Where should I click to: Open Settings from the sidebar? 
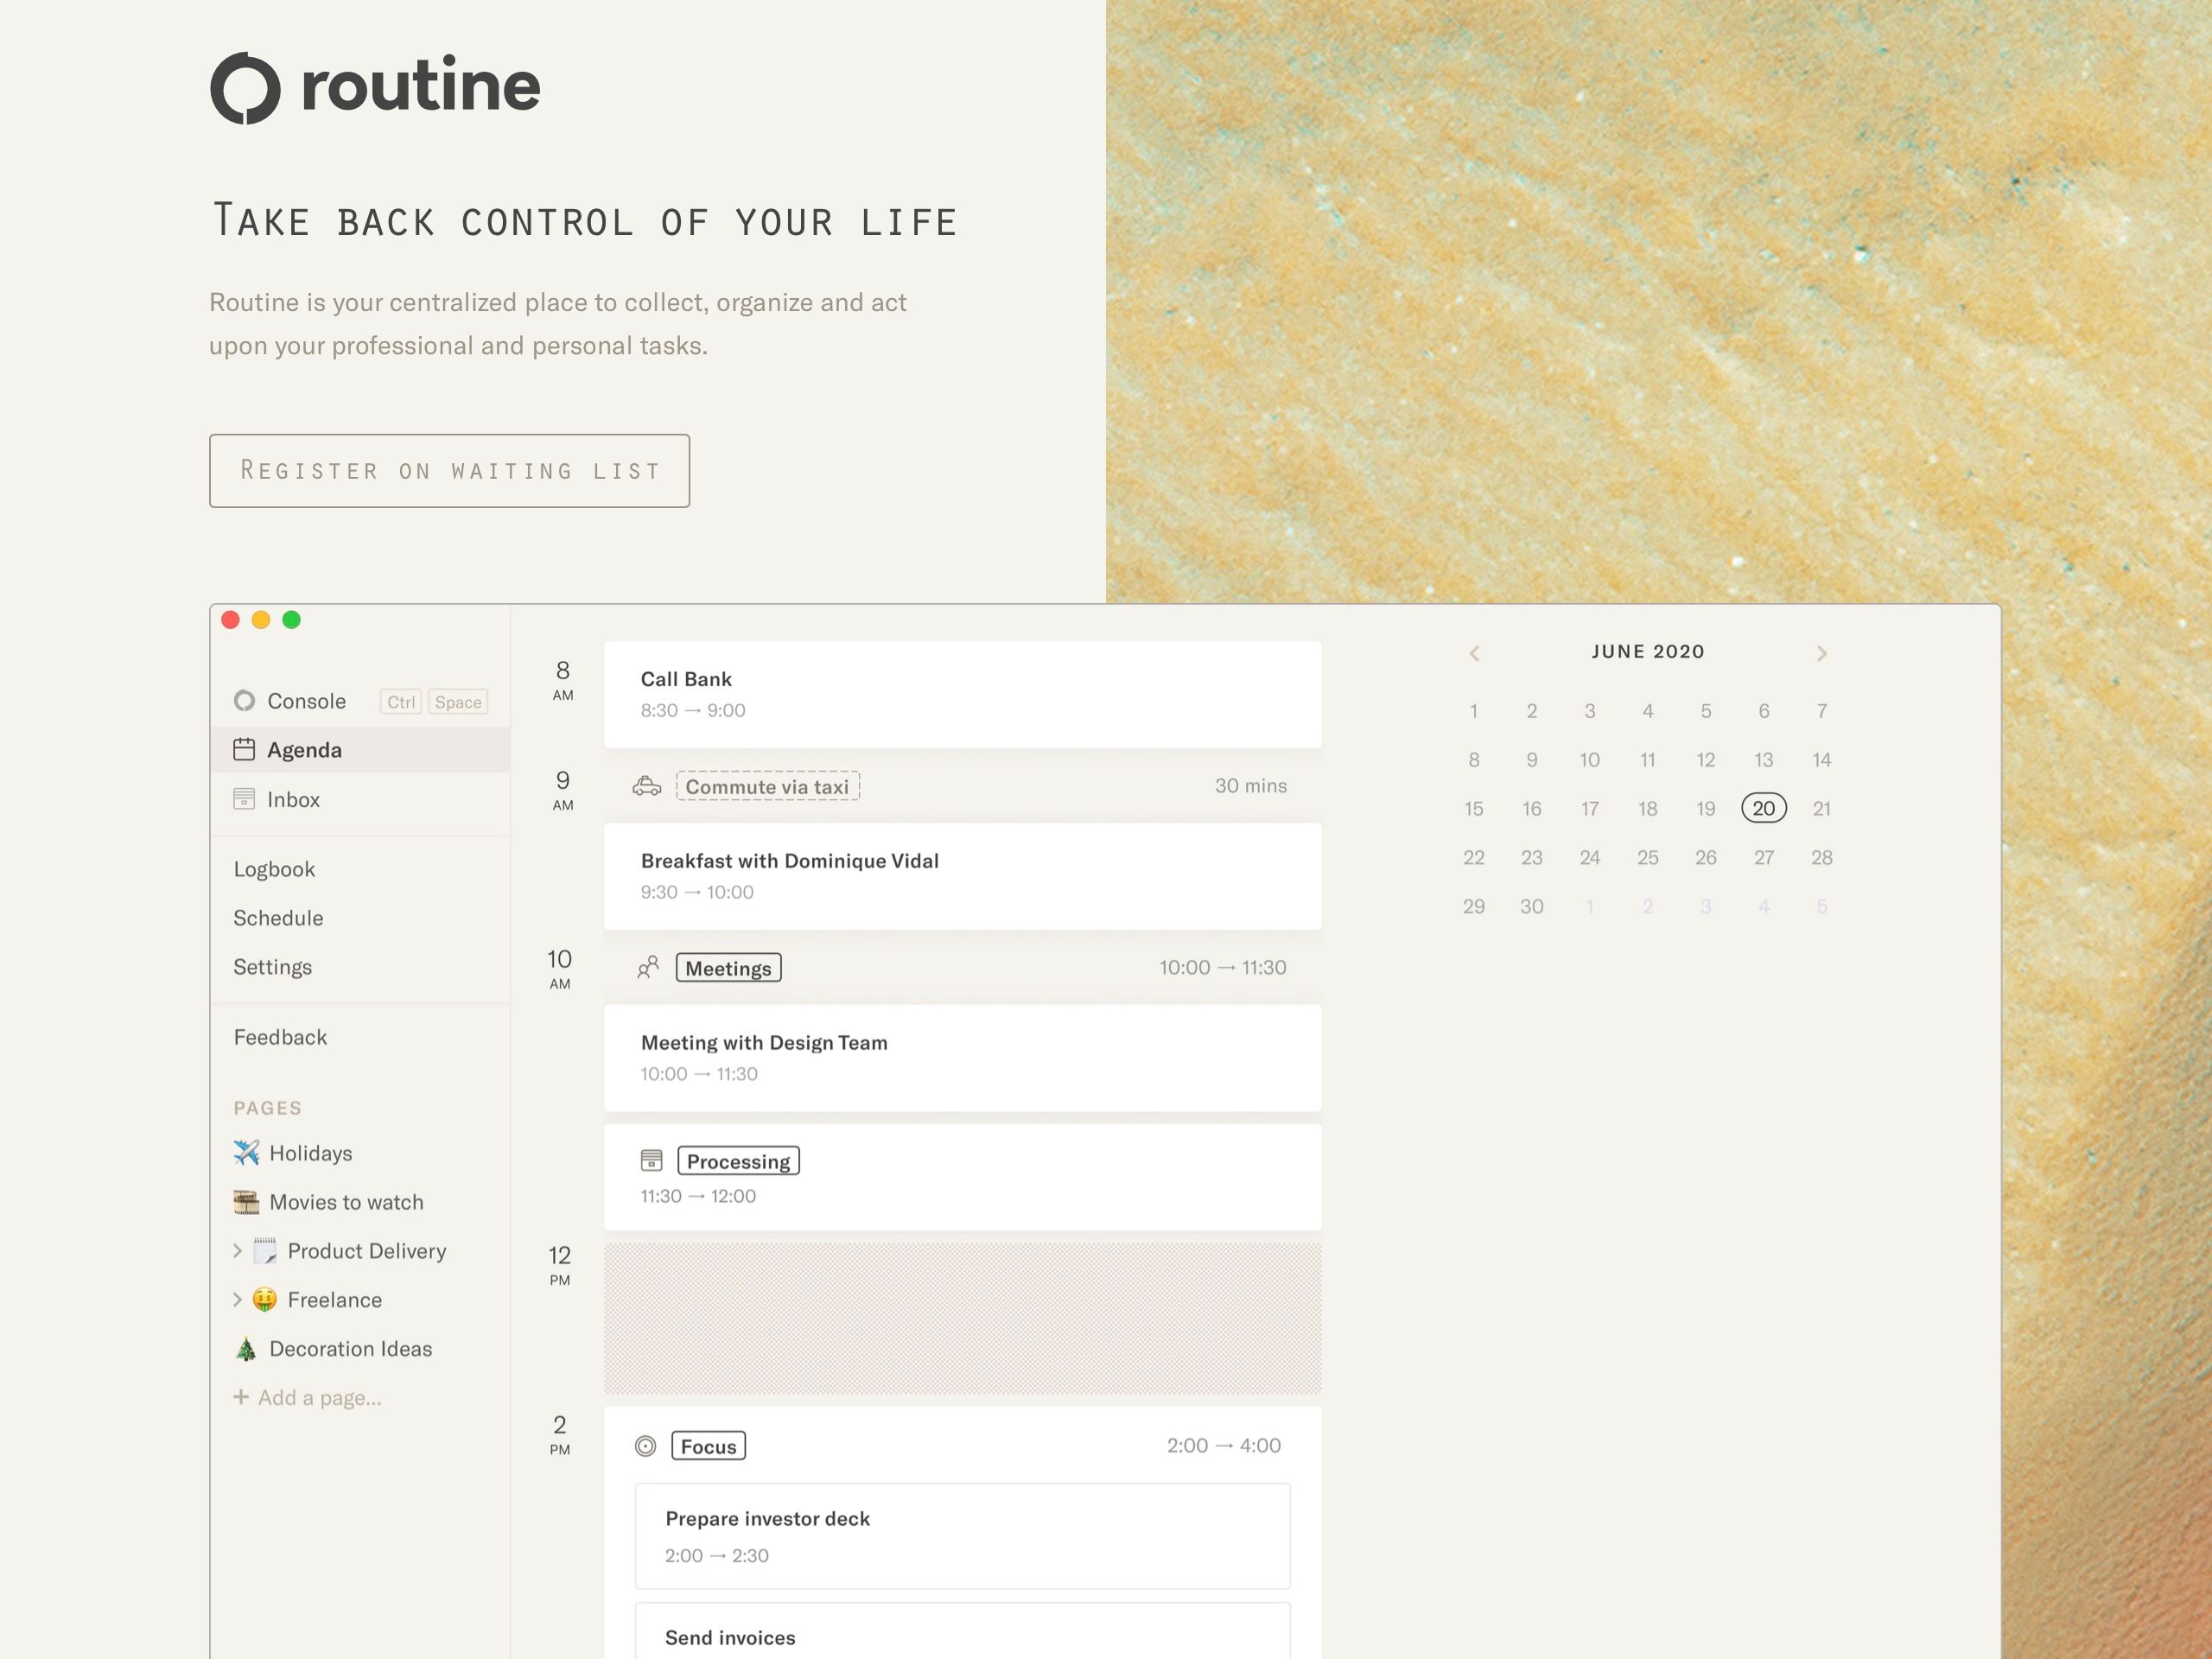(273, 967)
